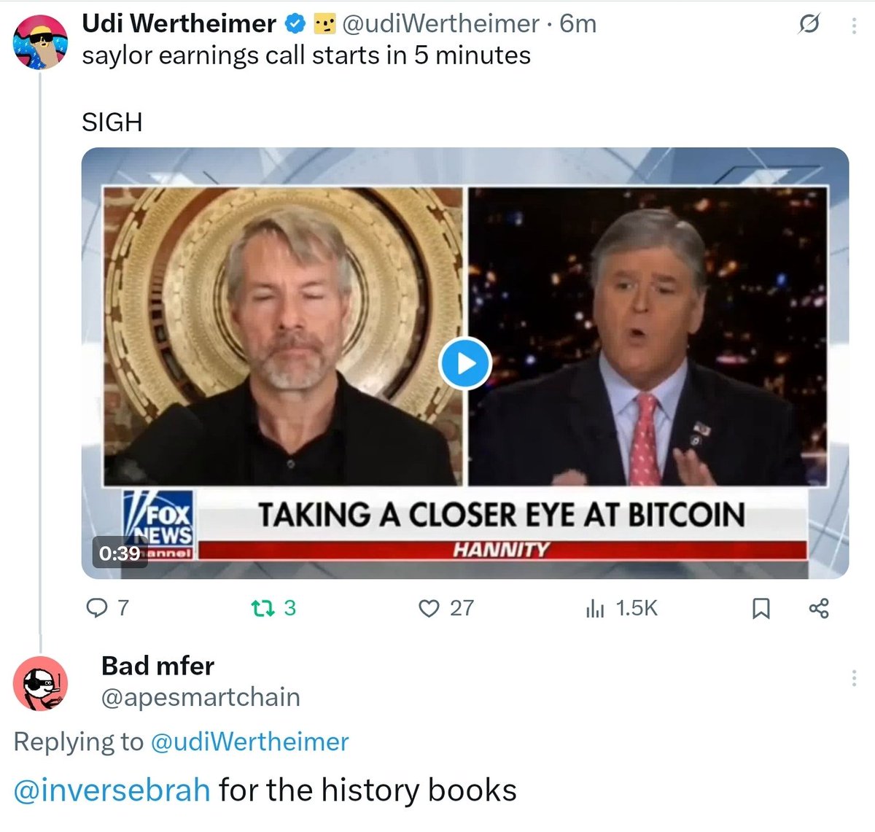View tweet analytics bar chart icon
The image size is (875, 832).
(595, 608)
